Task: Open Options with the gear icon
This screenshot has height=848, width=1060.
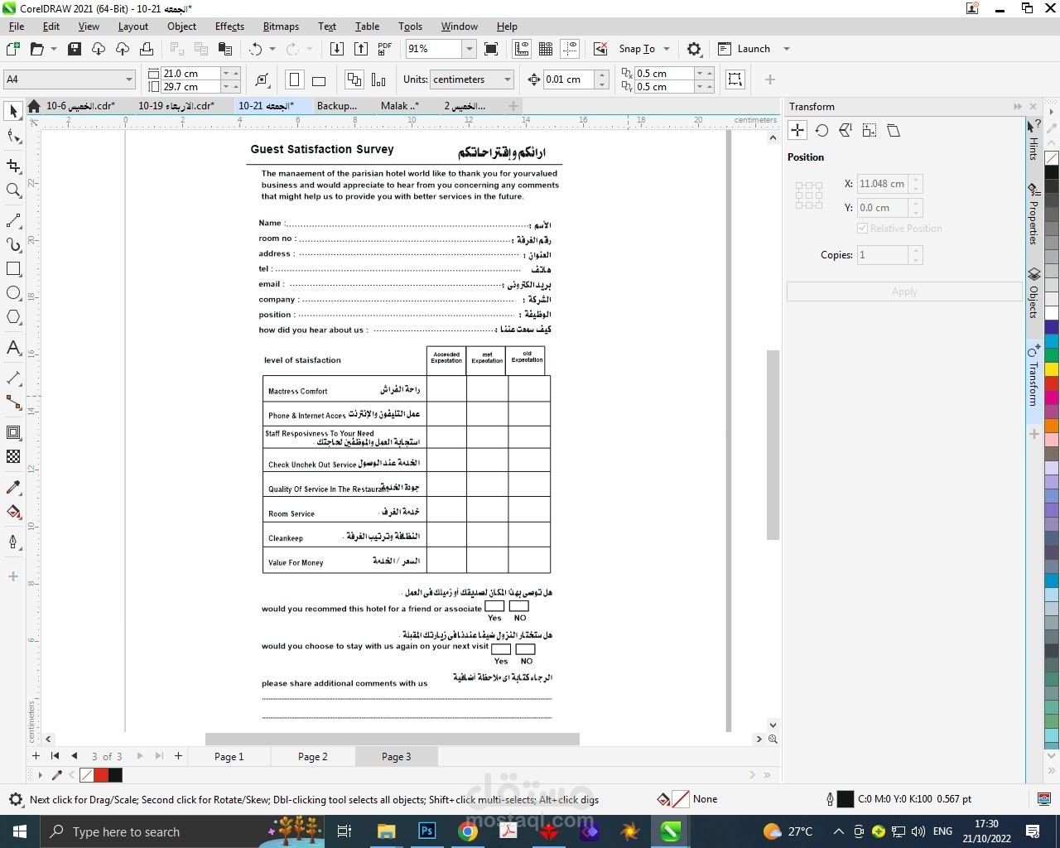Action: [x=694, y=49]
